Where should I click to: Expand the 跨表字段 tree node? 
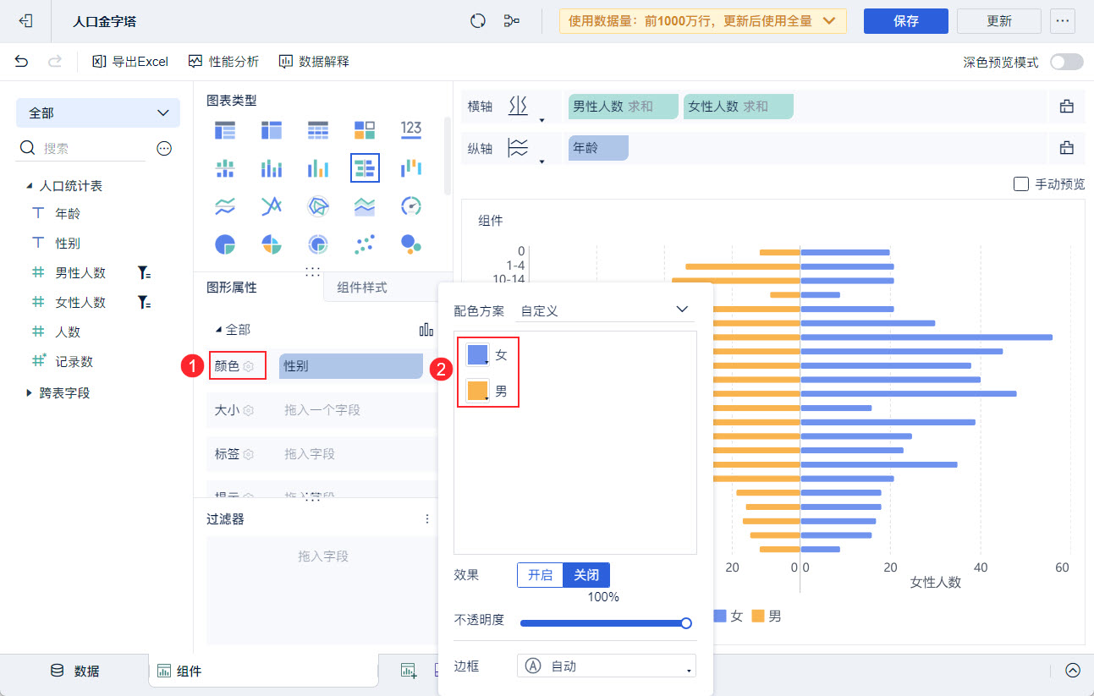pos(30,392)
